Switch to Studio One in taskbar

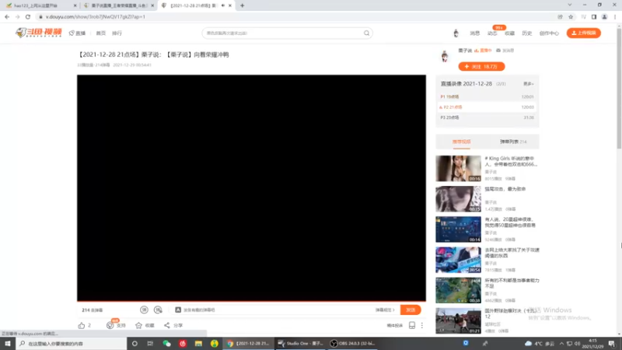[x=301, y=344]
